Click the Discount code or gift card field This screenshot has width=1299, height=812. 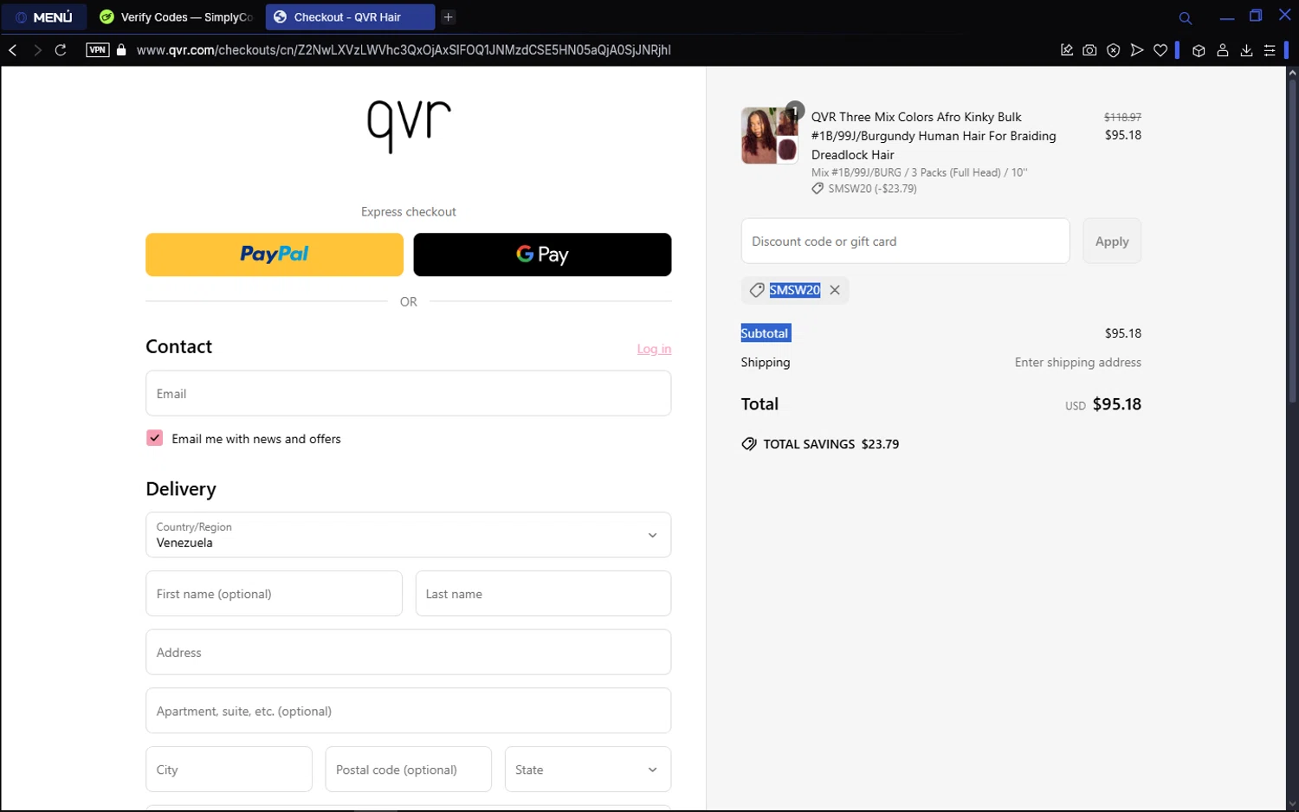[x=905, y=241]
